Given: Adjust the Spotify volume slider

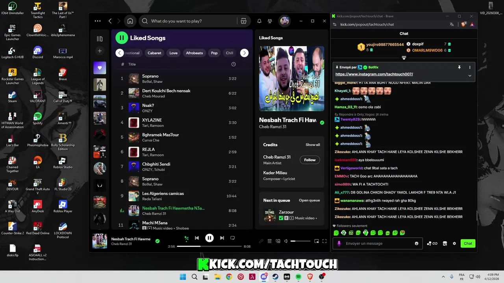Looking at the screenshot, I should tap(300, 241).
